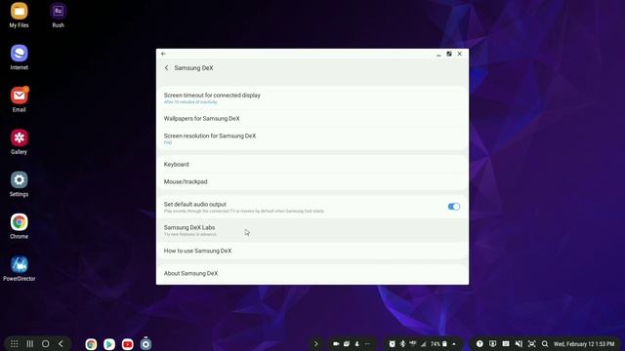The width and height of the screenshot is (625, 351).
Task: Expand the taskbar notification arrow
Action: (x=316, y=344)
